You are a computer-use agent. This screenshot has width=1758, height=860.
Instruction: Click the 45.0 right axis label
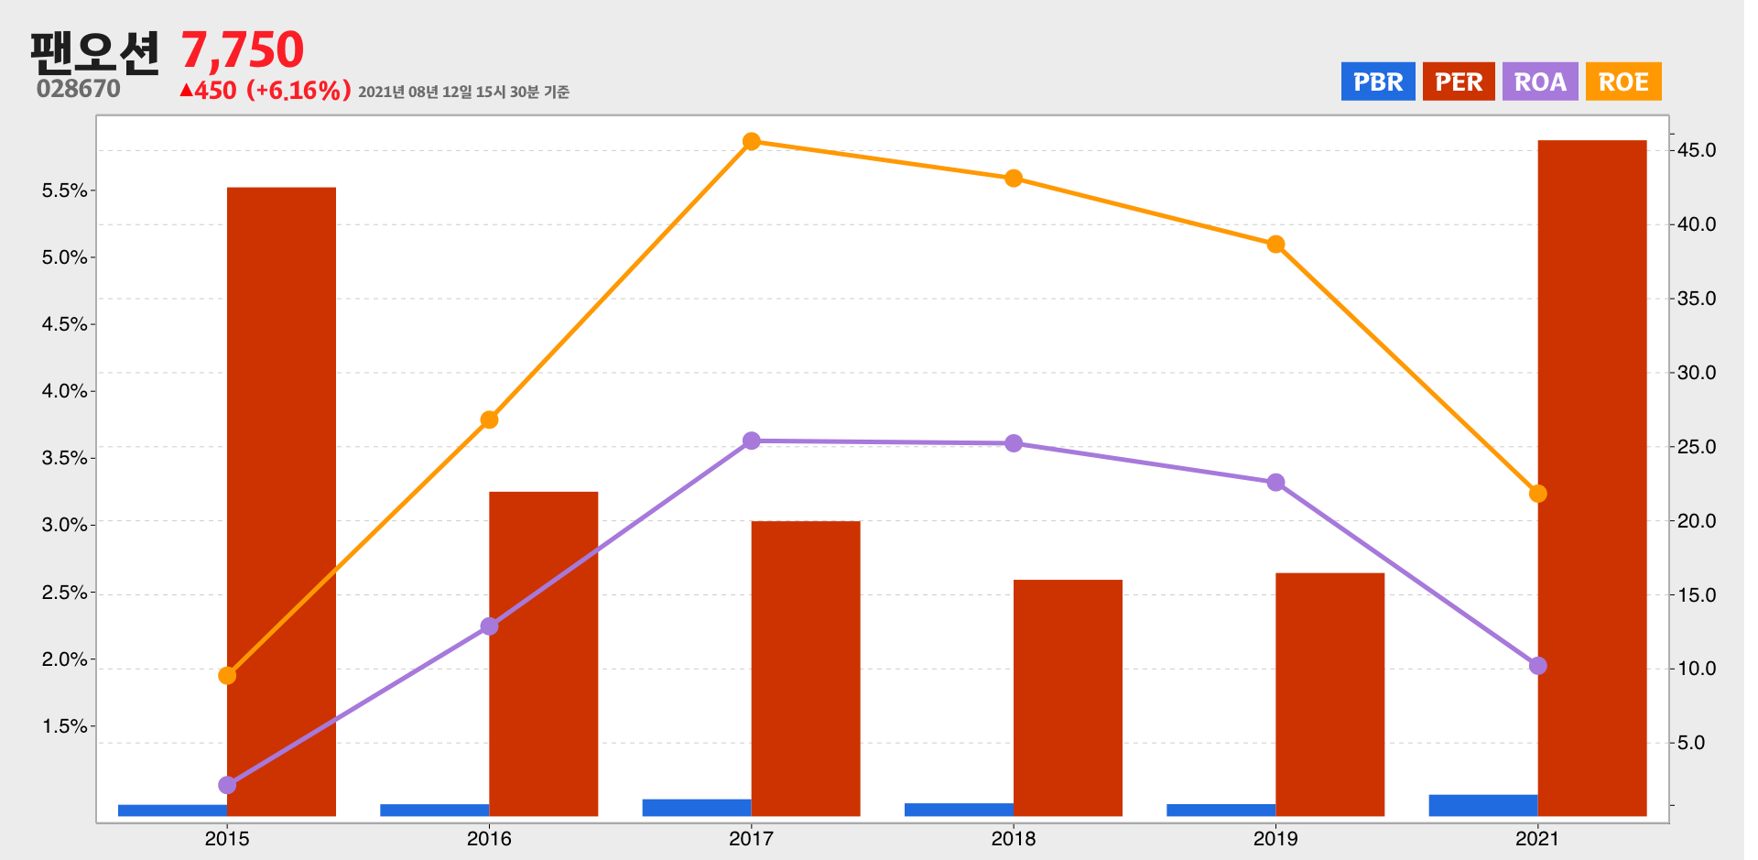coord(1697,150)
